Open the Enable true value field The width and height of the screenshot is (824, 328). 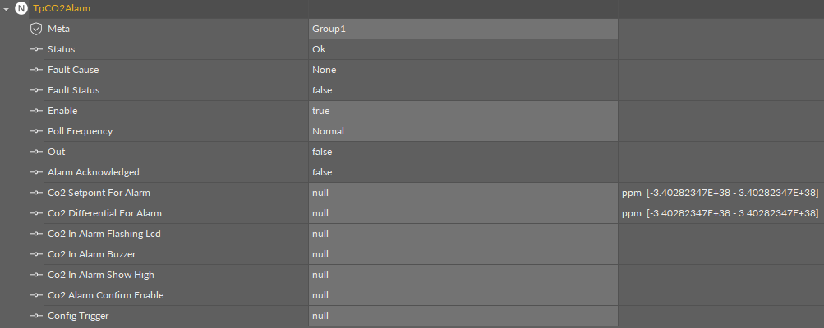click(463, 111)
